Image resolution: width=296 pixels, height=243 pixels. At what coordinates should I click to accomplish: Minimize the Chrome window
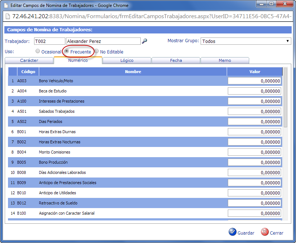pos(262,4)
